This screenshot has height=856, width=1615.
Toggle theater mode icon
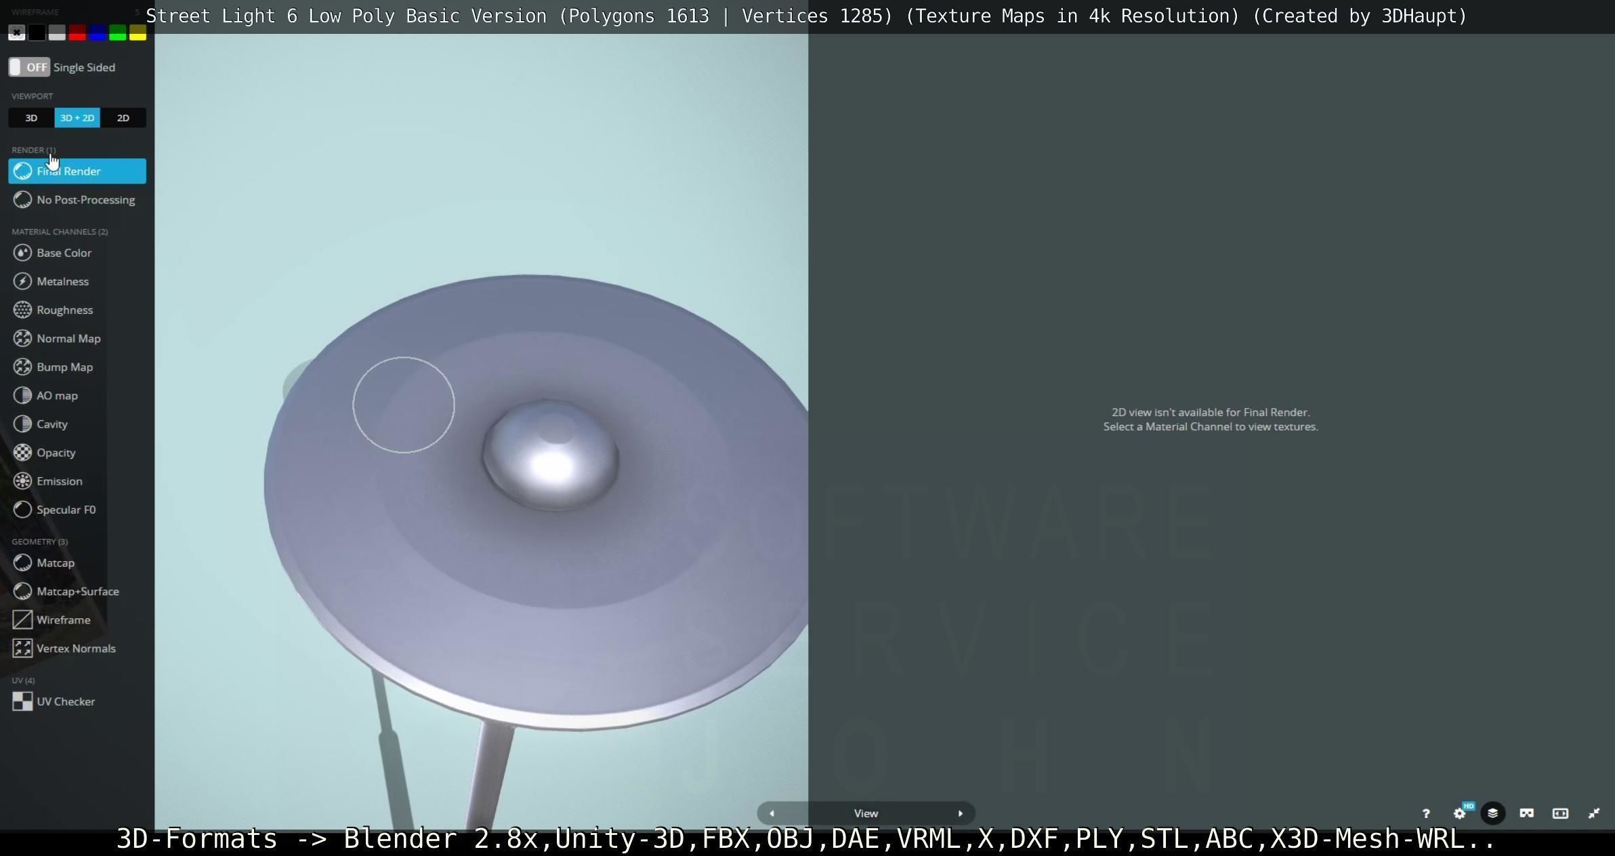pos(1560,813)
